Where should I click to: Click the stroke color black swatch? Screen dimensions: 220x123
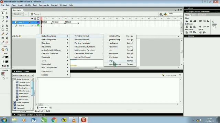click(x=7, y=57)
